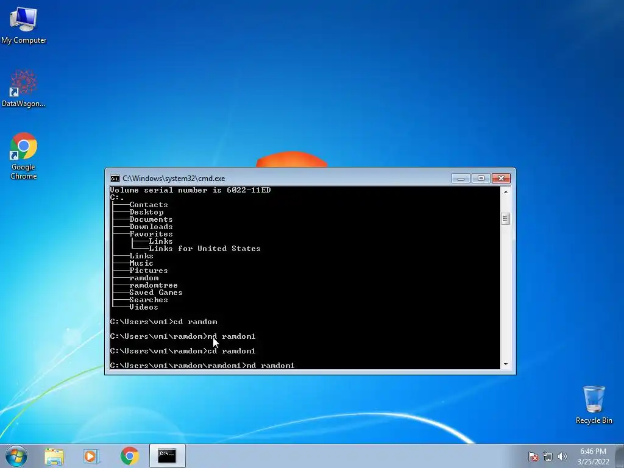Minimize the cmd.exe window
Image resolution: width=624 pixels, height=468 pixels.
pos(461,179)
